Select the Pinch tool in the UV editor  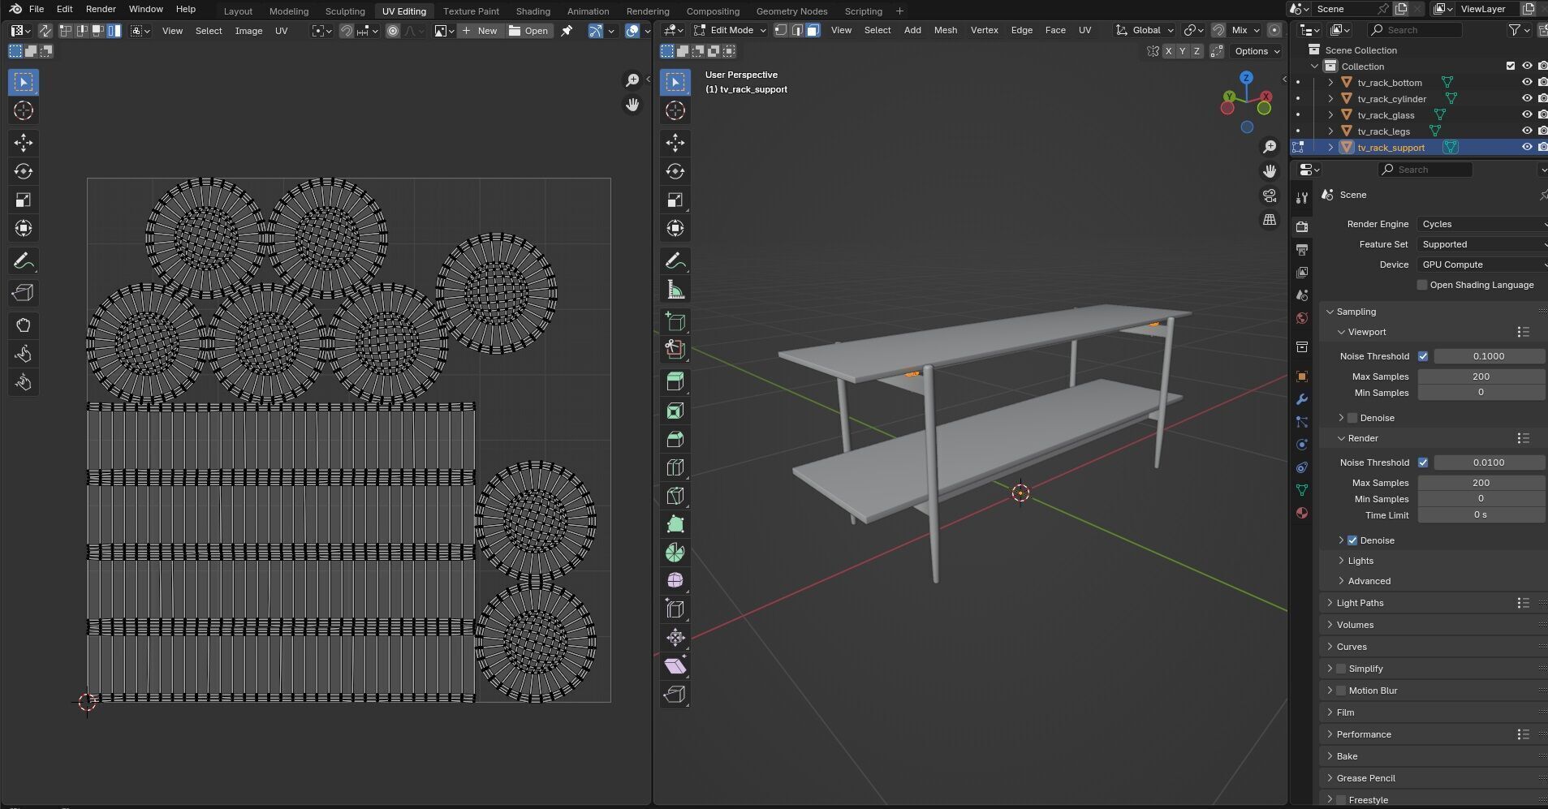coord(24,382)
